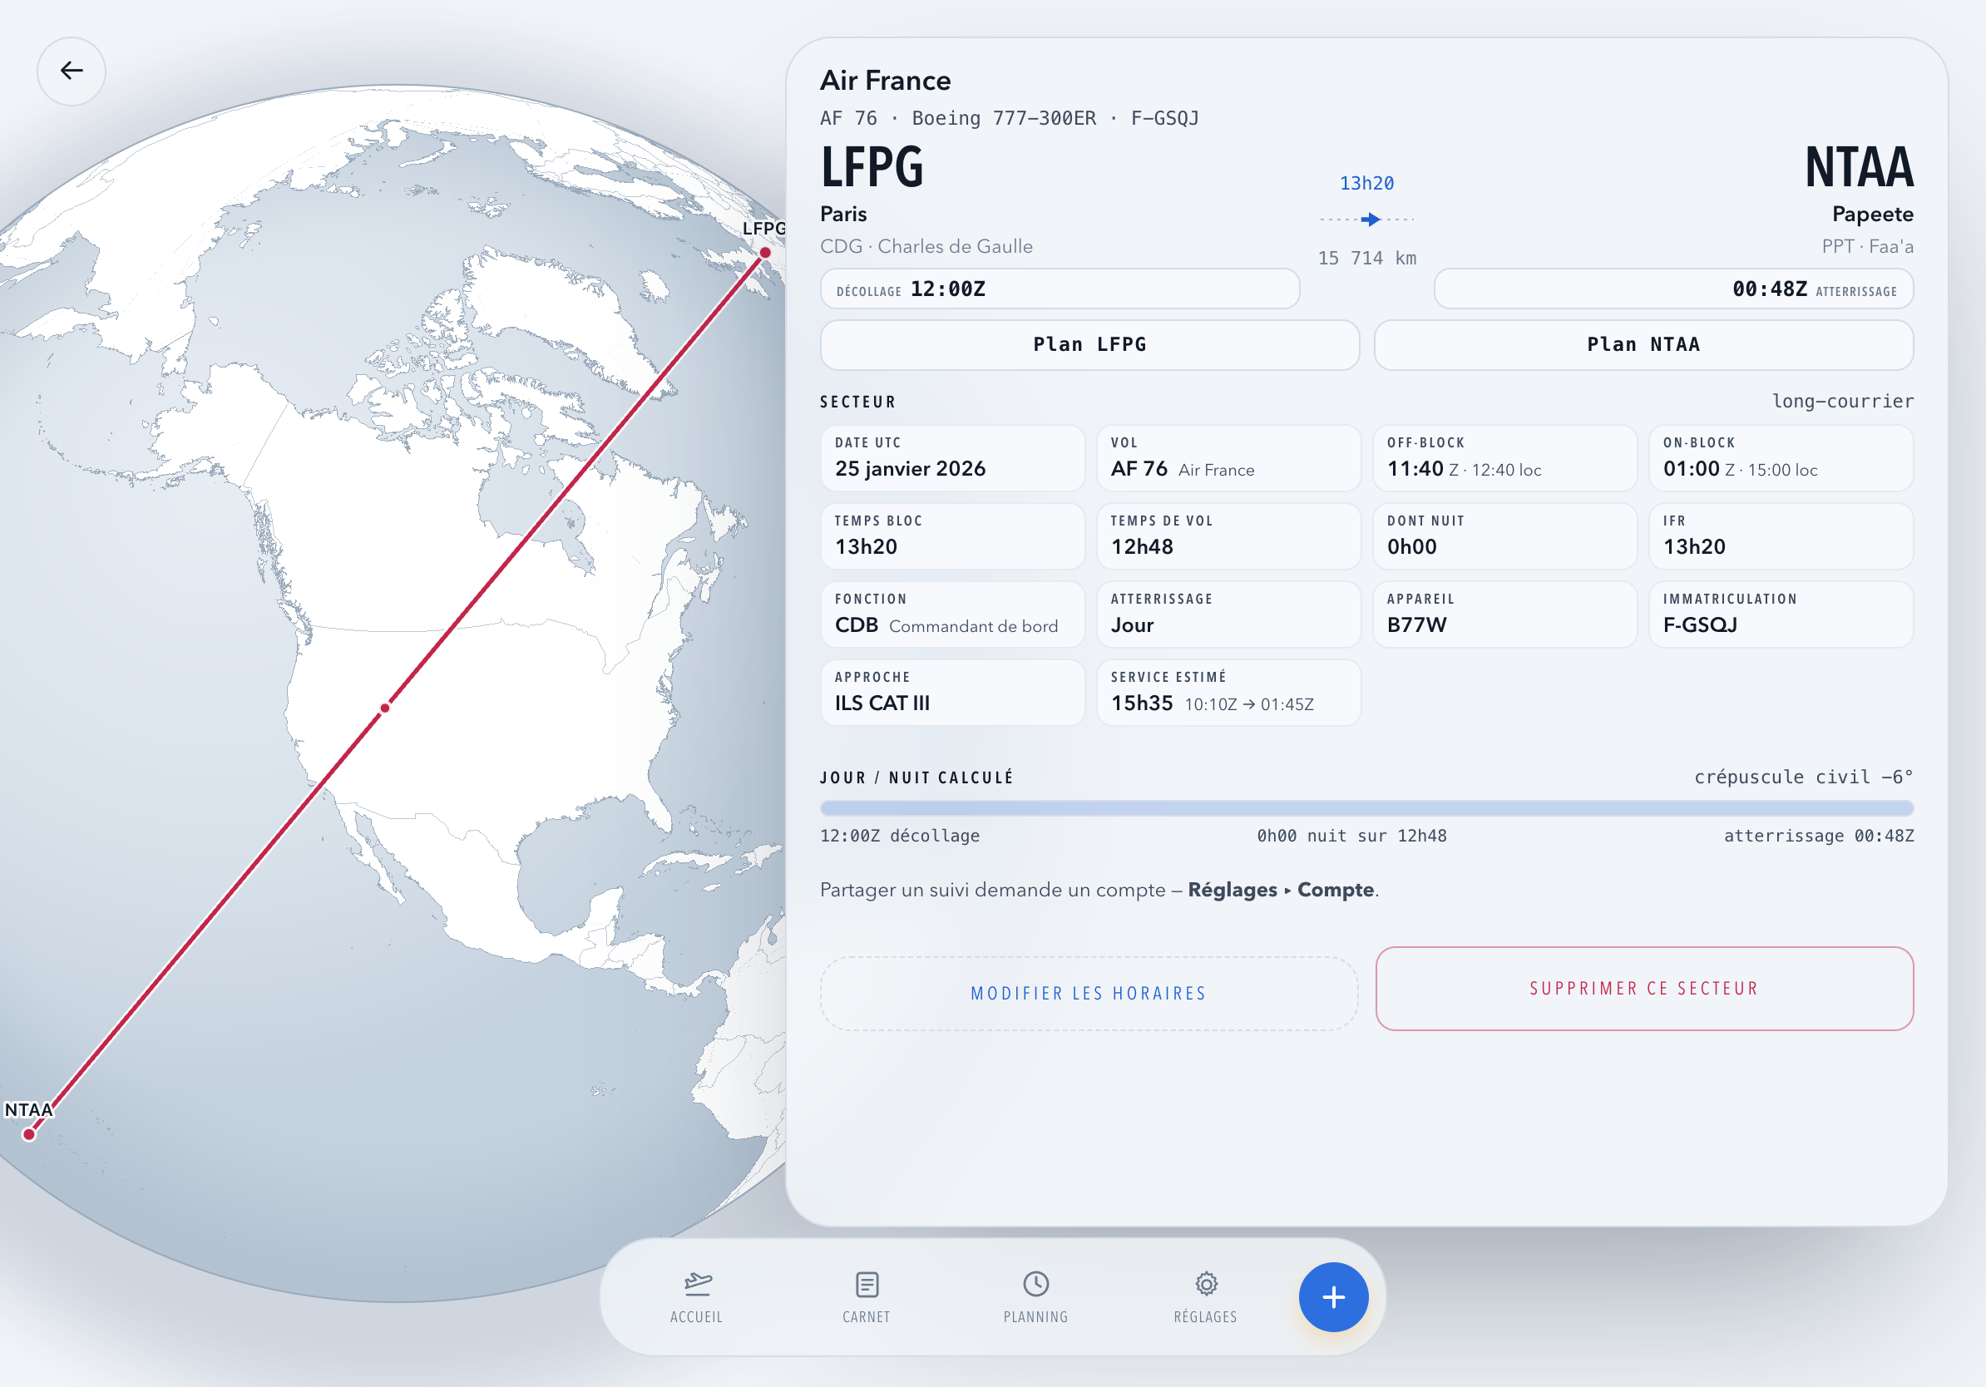Click the Service estimé 15h35 card
The height and width of the screenshot is (1387, 1986).
tap(1228, 692)
